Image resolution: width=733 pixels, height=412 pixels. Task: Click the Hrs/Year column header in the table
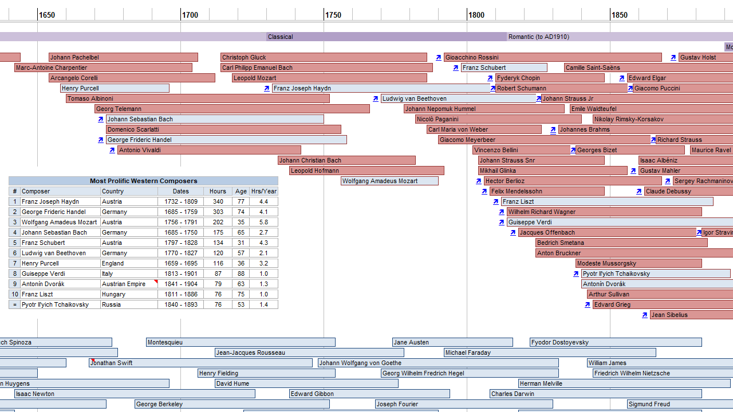pos(263,191)
